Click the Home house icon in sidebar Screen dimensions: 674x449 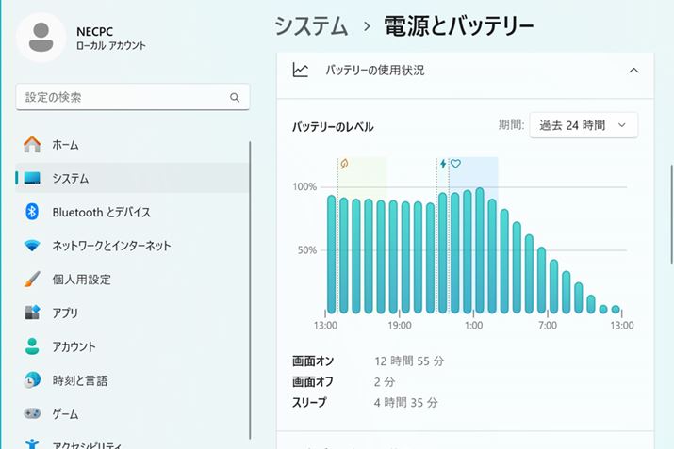pyautogui.click(x=32, y=145)
